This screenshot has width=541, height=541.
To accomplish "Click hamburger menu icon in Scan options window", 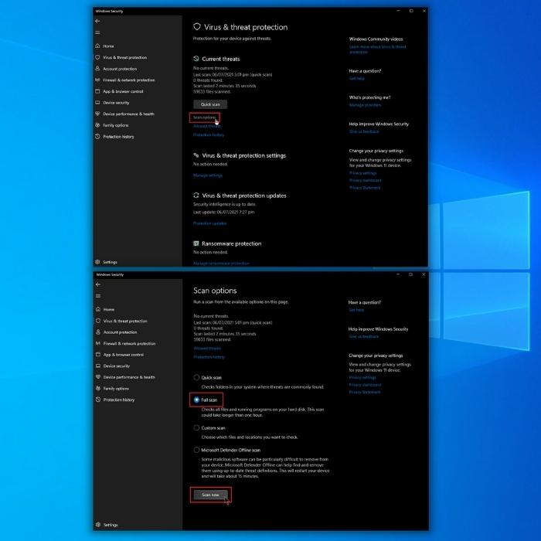I will (98, 296).
